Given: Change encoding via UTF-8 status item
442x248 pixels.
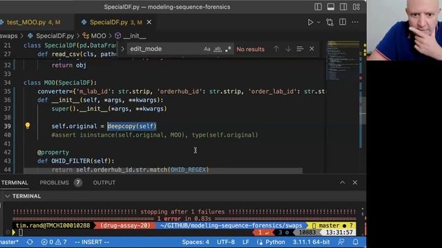Looking at the screenshot, I should [226, 242].
